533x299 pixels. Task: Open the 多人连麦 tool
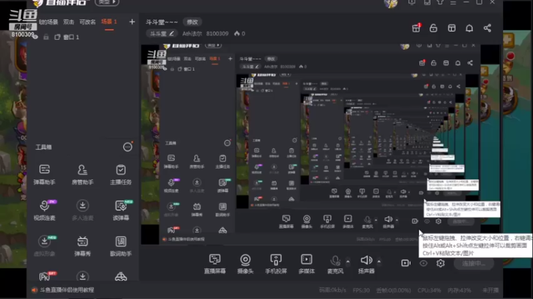[83, 210]
